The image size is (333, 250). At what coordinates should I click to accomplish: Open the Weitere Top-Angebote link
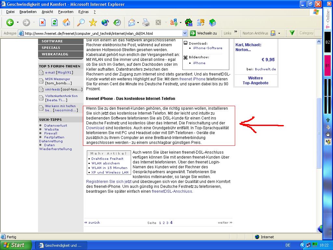pos(256,80)
